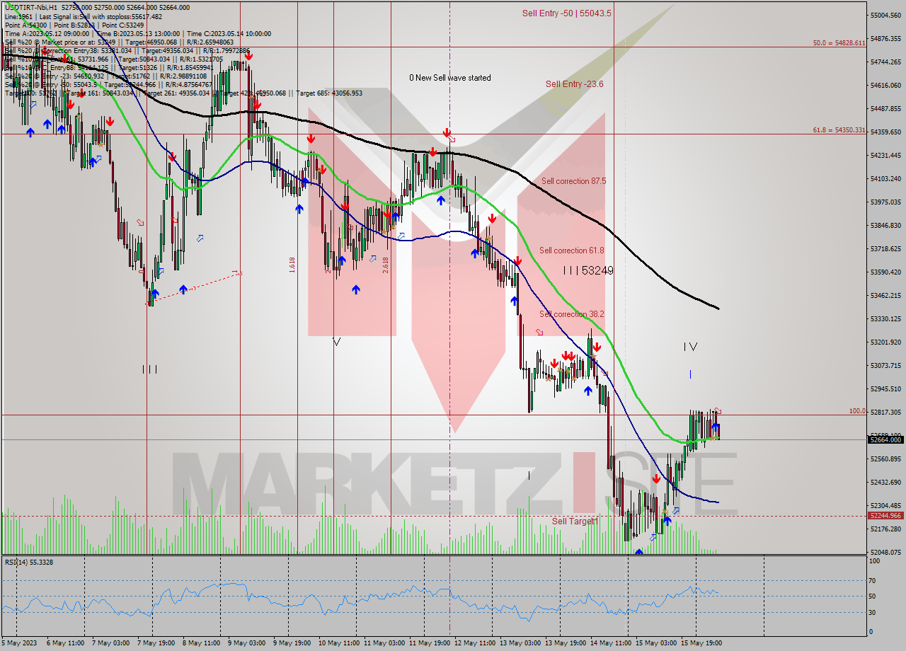Viewport: 906px width, 651px height.
Task: Click the 54616.040 price axis value
Action: click(x=885, y=85)
